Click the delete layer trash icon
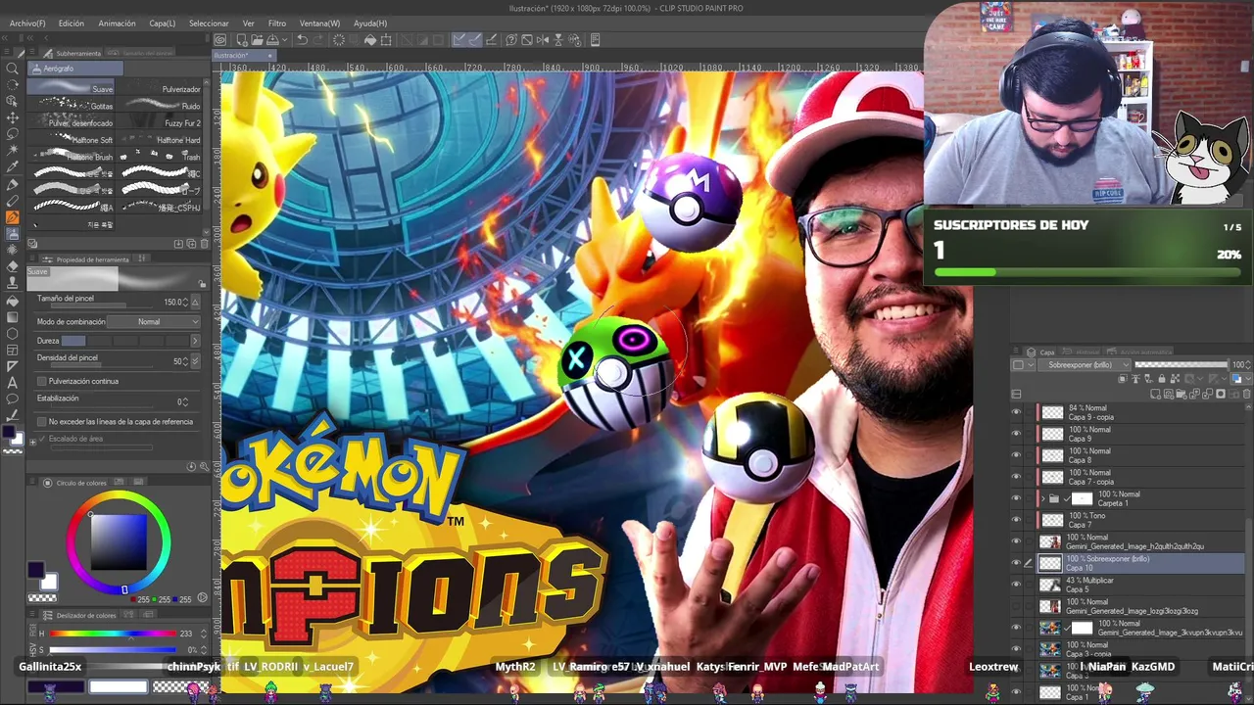The height and width of the screenshot is (705, 1254). (1246, 394)
